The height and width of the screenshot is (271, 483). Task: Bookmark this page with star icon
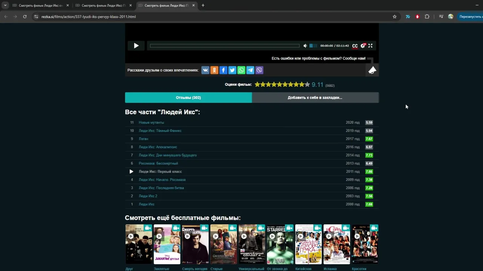click(x=395, y=17)
